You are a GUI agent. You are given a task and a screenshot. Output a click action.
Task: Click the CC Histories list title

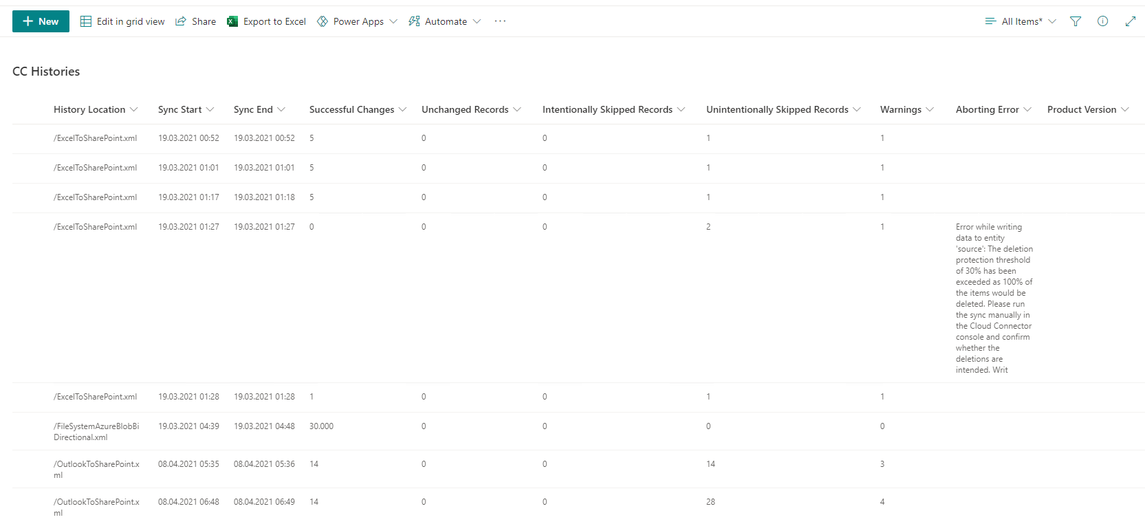[46, 72]
